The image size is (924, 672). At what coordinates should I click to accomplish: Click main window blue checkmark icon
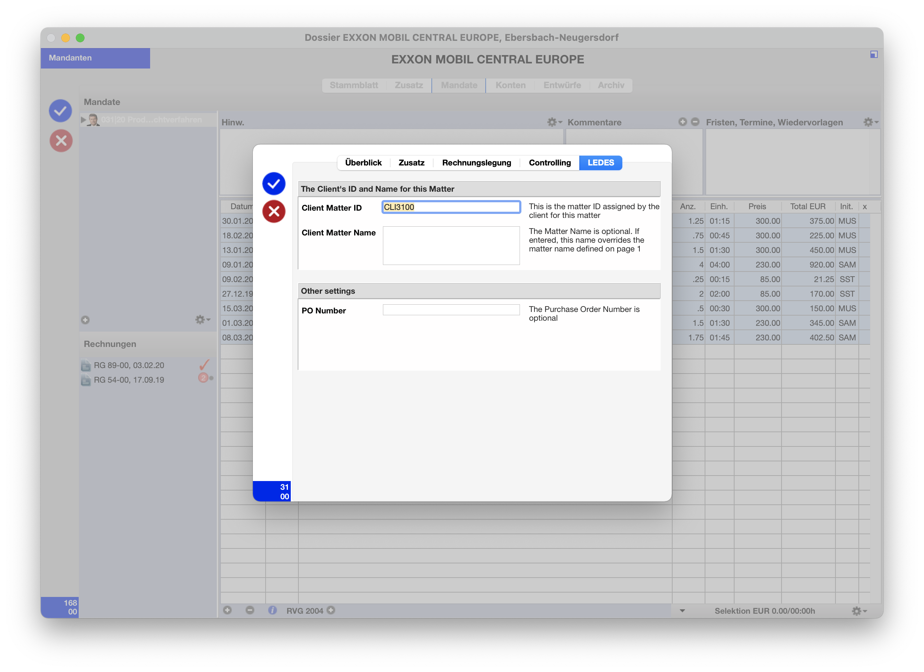[60, 110]
